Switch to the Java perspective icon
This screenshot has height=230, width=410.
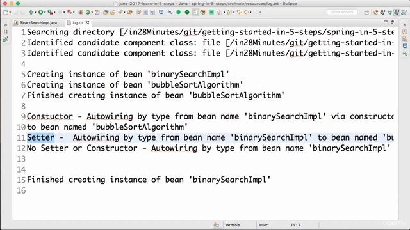point(382,13)
